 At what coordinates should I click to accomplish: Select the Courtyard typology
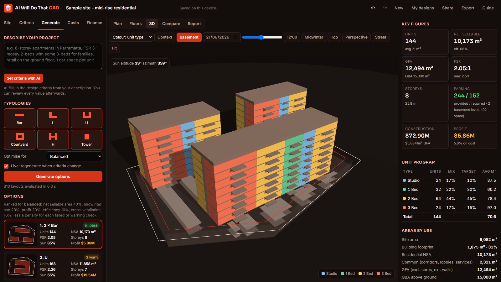pos(19,140)
